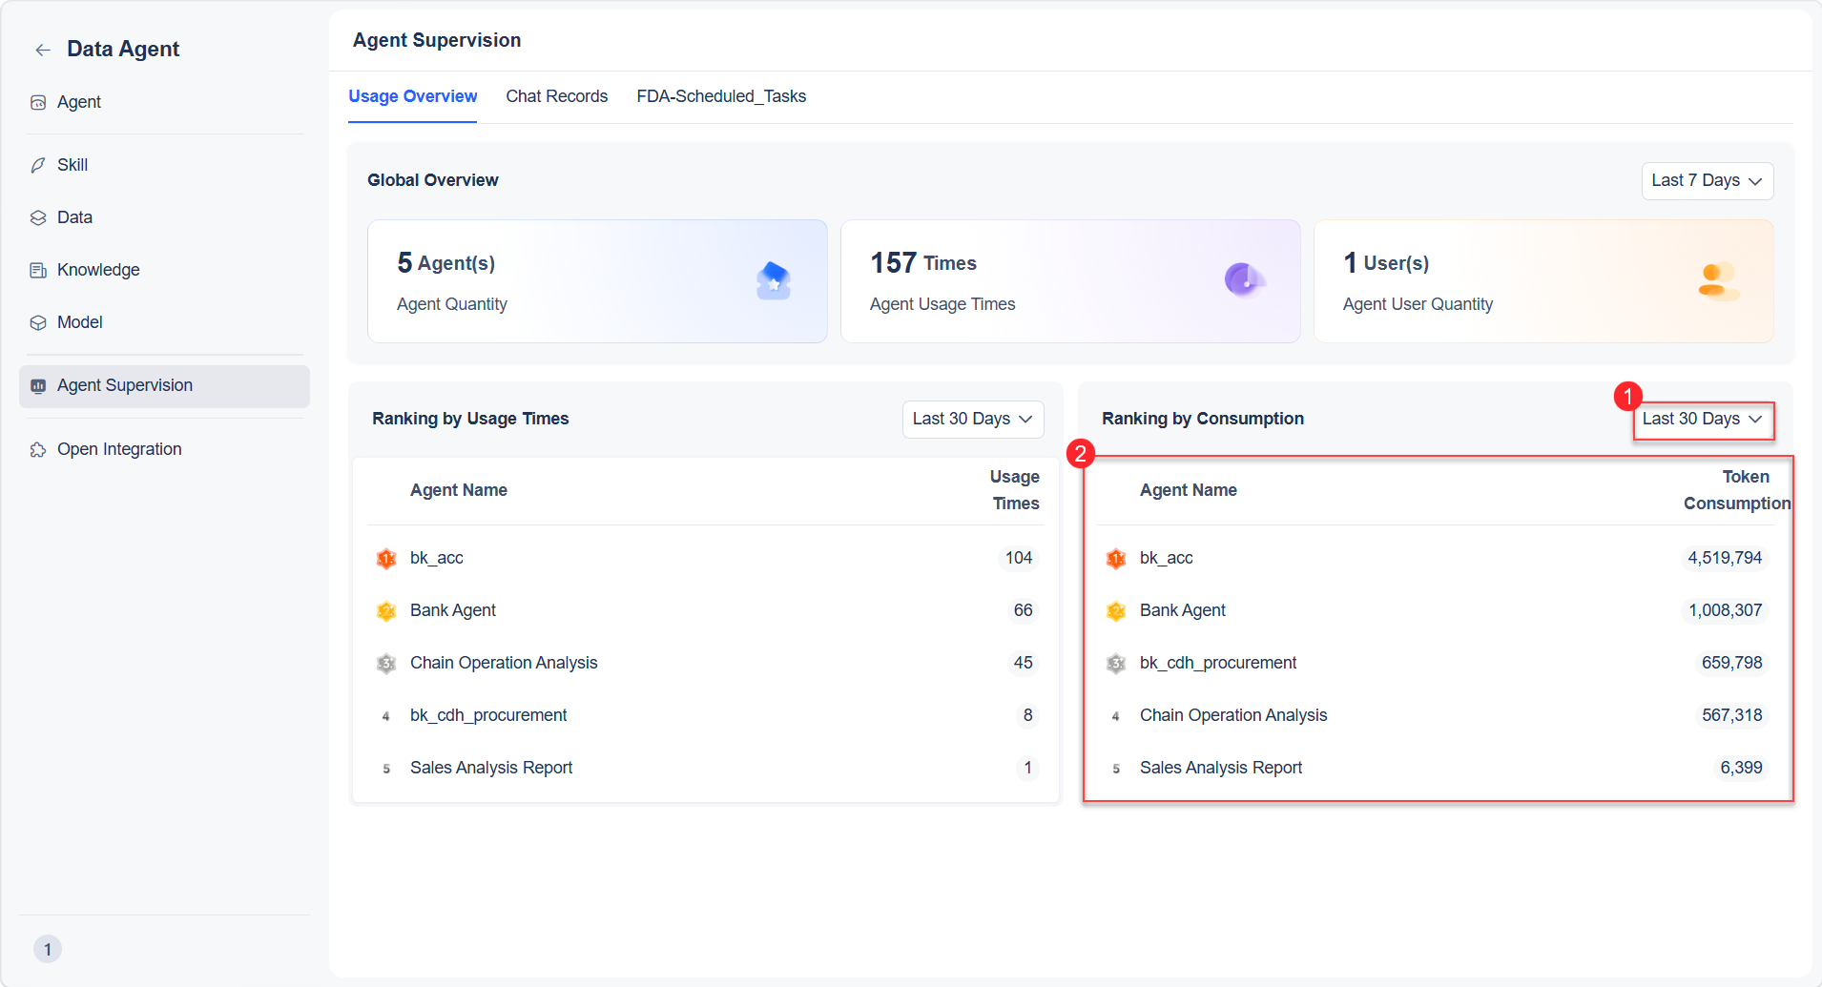Click Sales Analysis Report in Usage Times ranking
Screen dimensions: 1822x987
tap(491, 768)
